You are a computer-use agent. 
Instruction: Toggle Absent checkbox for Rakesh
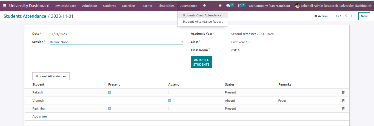pos(170,92)
